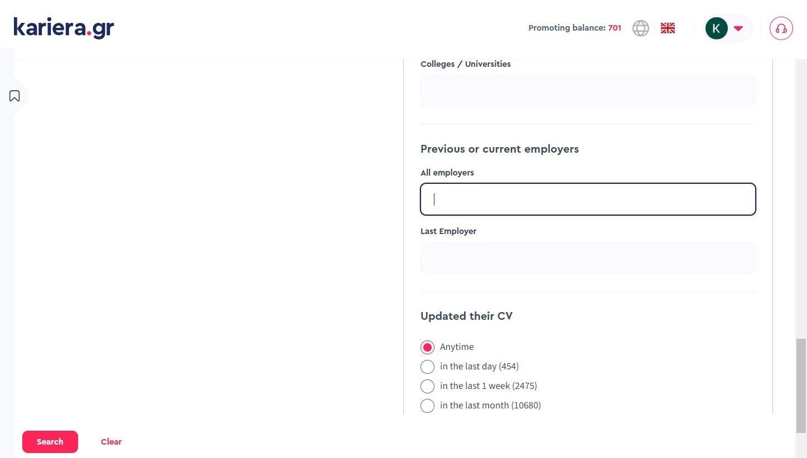807x458 pixels.
Task: Open the headset support icon
Action: click(x=781, y=28)
